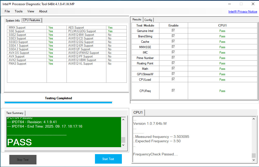Screen dimensions: 259x167
Task: Select the Test Summary tab
Action: click(x=15, y=113)
